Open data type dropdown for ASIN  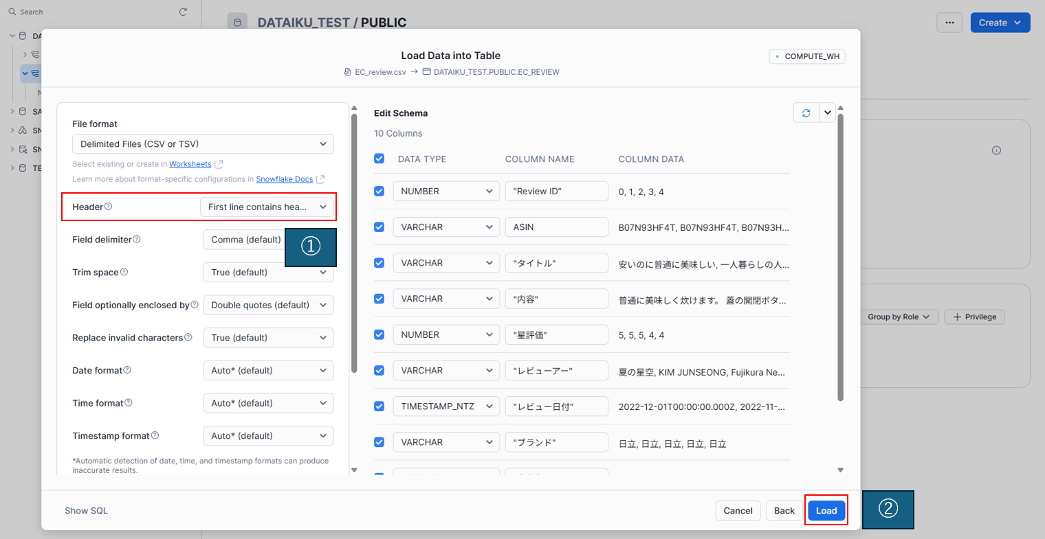pos(446,227)
